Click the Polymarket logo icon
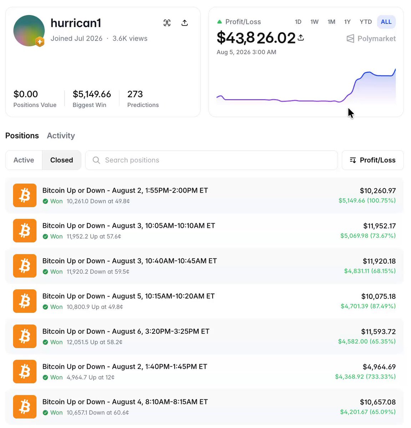The width and height of the screenshot is (411, 428). 350,39
